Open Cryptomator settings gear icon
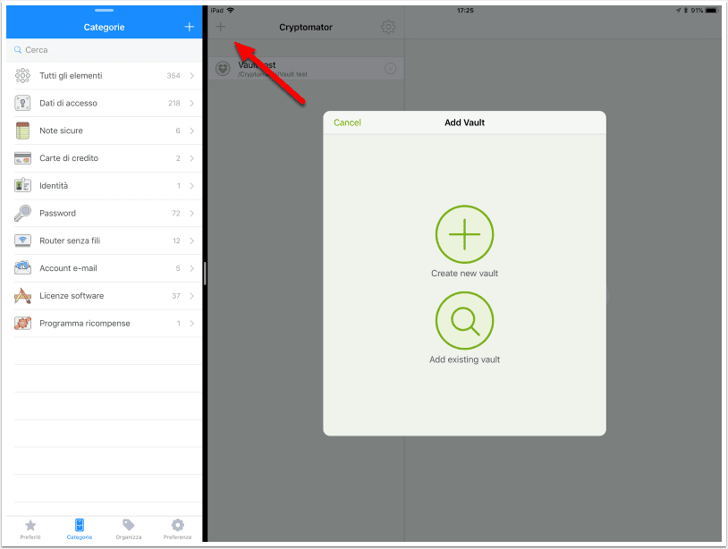 [388, 27]
